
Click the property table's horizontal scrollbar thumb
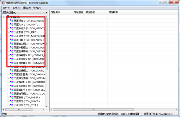93,110
